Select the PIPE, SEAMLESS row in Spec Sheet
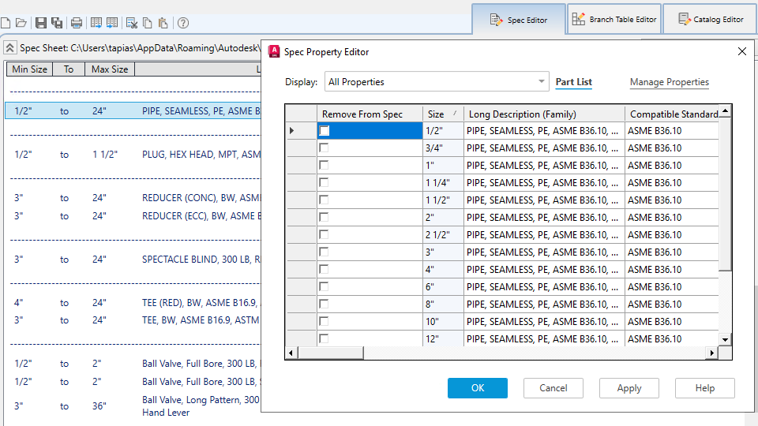This screenshot has width=758, height=426. (x=133, y=110)
